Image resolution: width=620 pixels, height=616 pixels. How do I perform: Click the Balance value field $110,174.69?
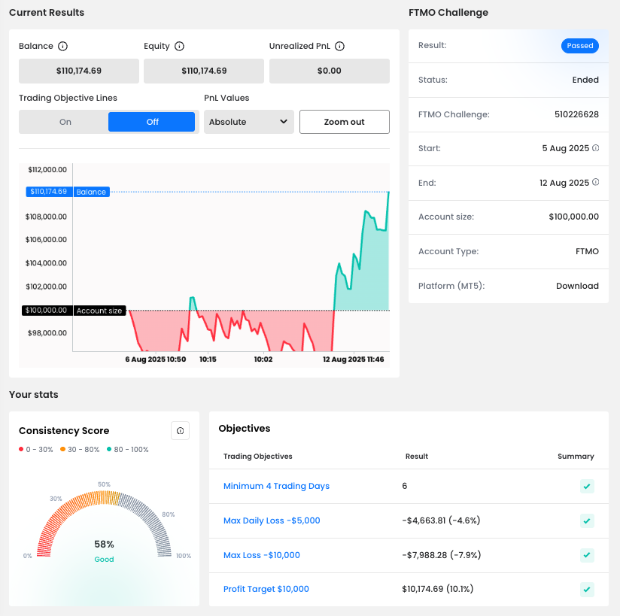pyautogui.click(x=79, y=71)
